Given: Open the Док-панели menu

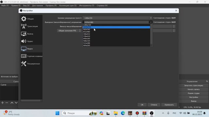Looking at the screenshot, I should coord(38,6).
